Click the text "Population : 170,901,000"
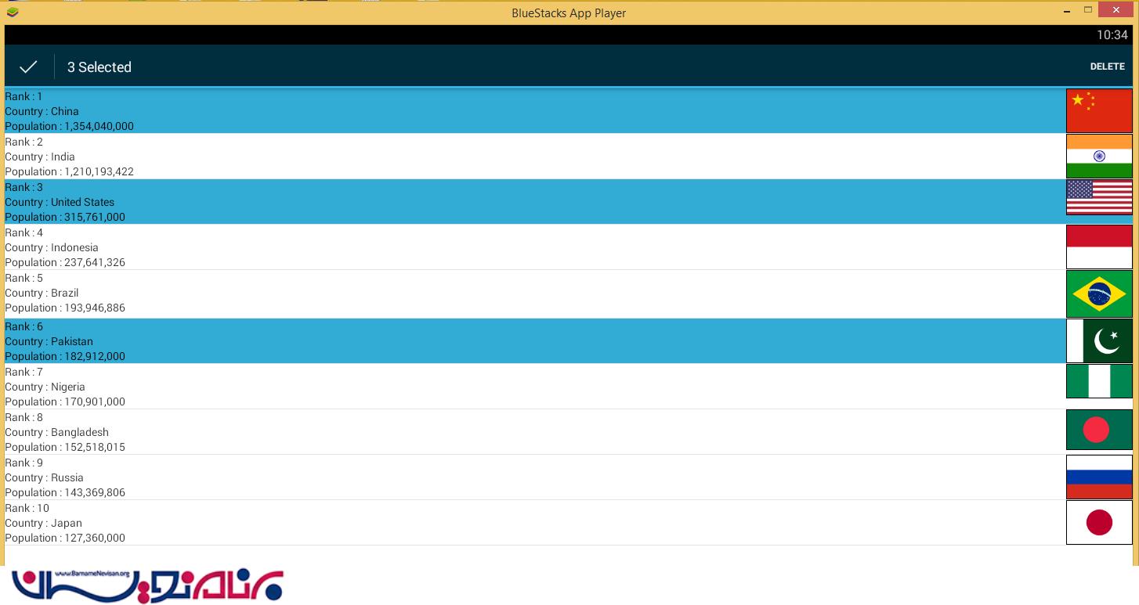Viewport: 1139px width, 605px height. (x=65, y=402)
